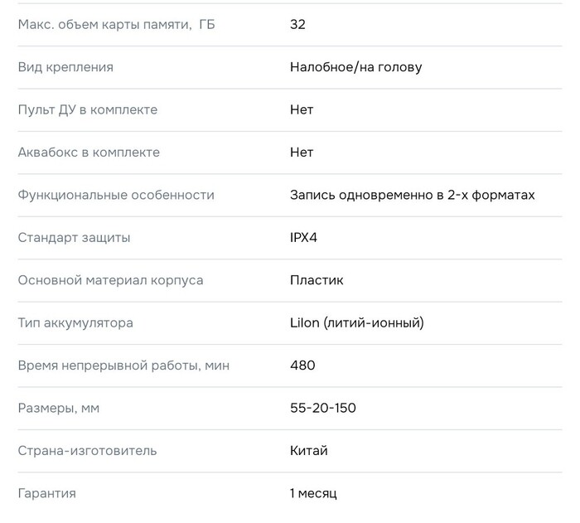Click the 'Вид крепления' label
The width and height of the screenshot is (580, 523).
65,67
